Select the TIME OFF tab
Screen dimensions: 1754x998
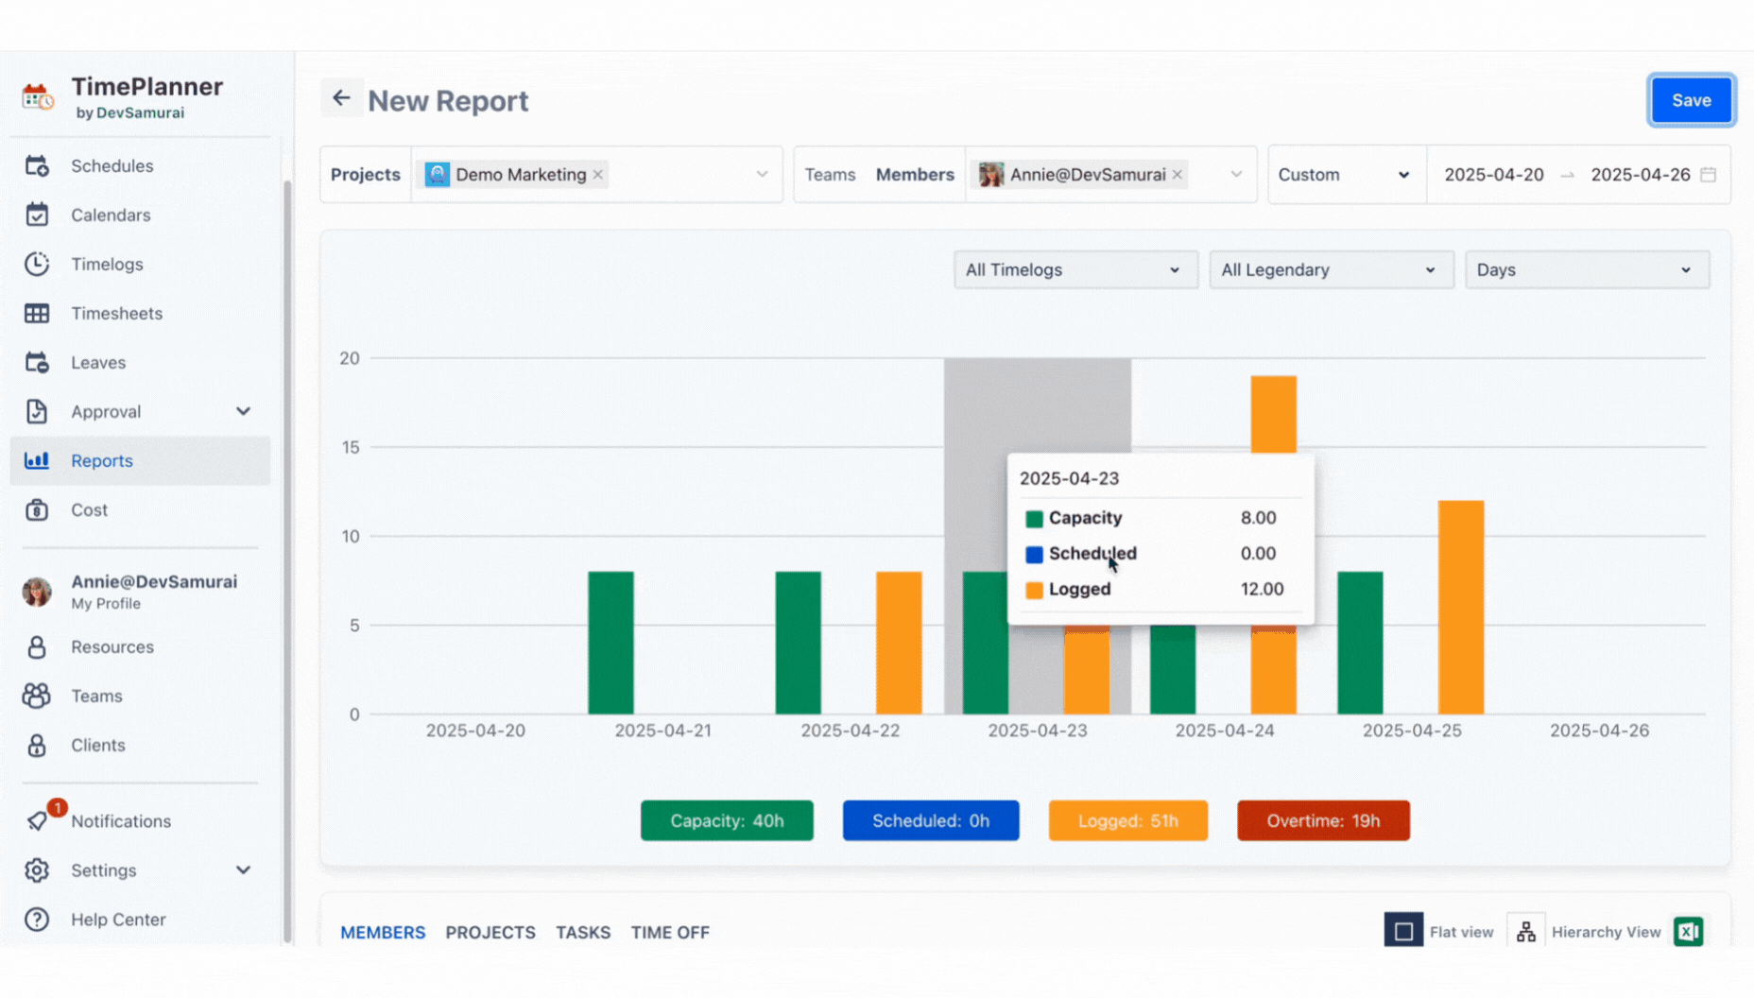pos(670,933)
